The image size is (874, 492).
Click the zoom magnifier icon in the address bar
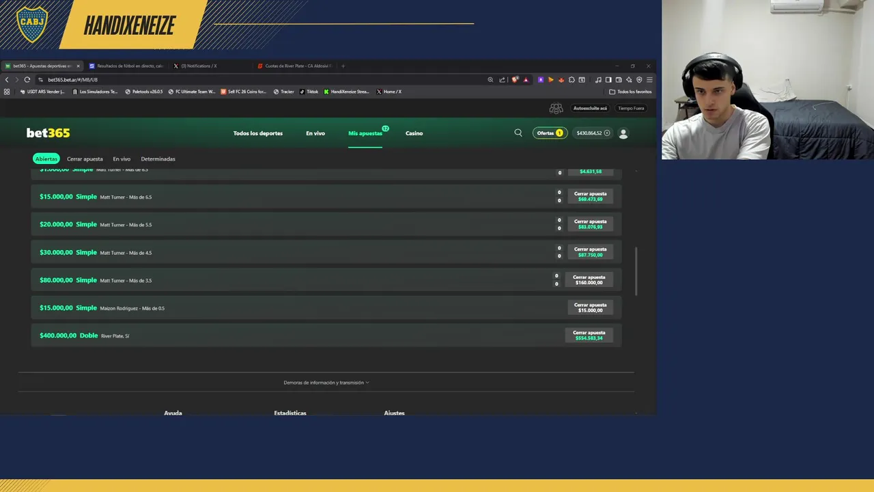click(x=490, y=79)
